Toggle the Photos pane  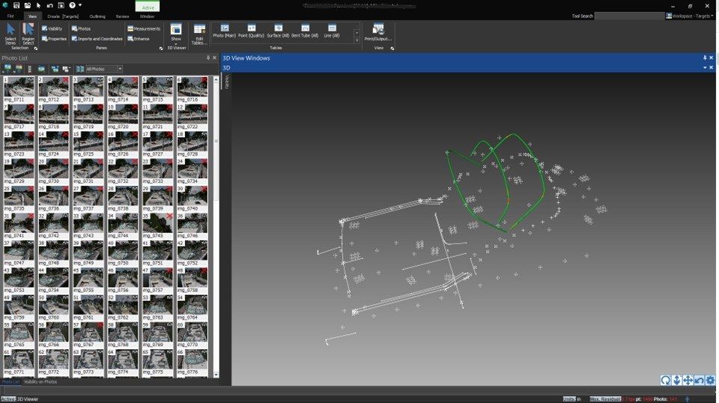tap(81, 28)
